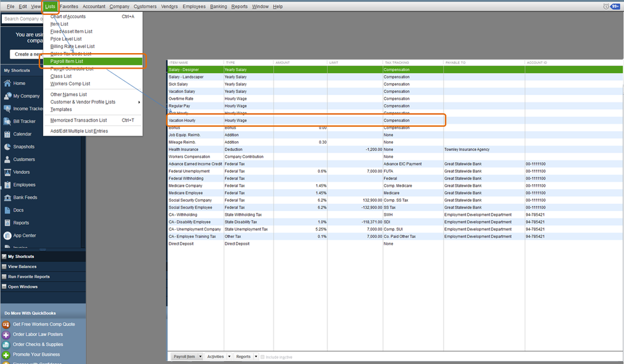Open the Window menu

pos(260,6)
